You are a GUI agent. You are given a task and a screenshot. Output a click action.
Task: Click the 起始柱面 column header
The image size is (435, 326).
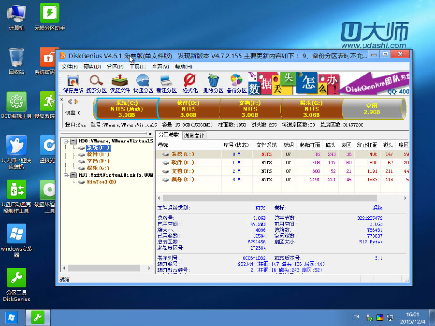click(310, 145)
